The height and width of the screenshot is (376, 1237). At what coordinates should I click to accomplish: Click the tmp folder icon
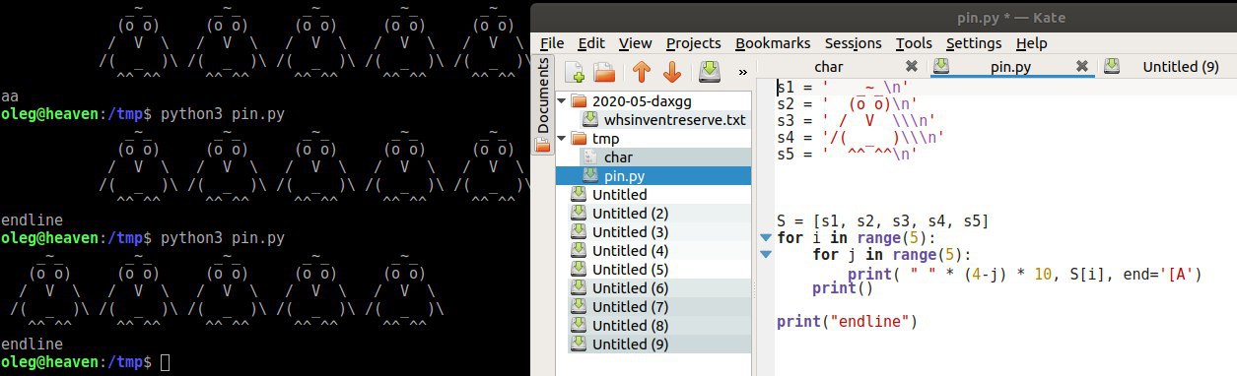(579, 139)
